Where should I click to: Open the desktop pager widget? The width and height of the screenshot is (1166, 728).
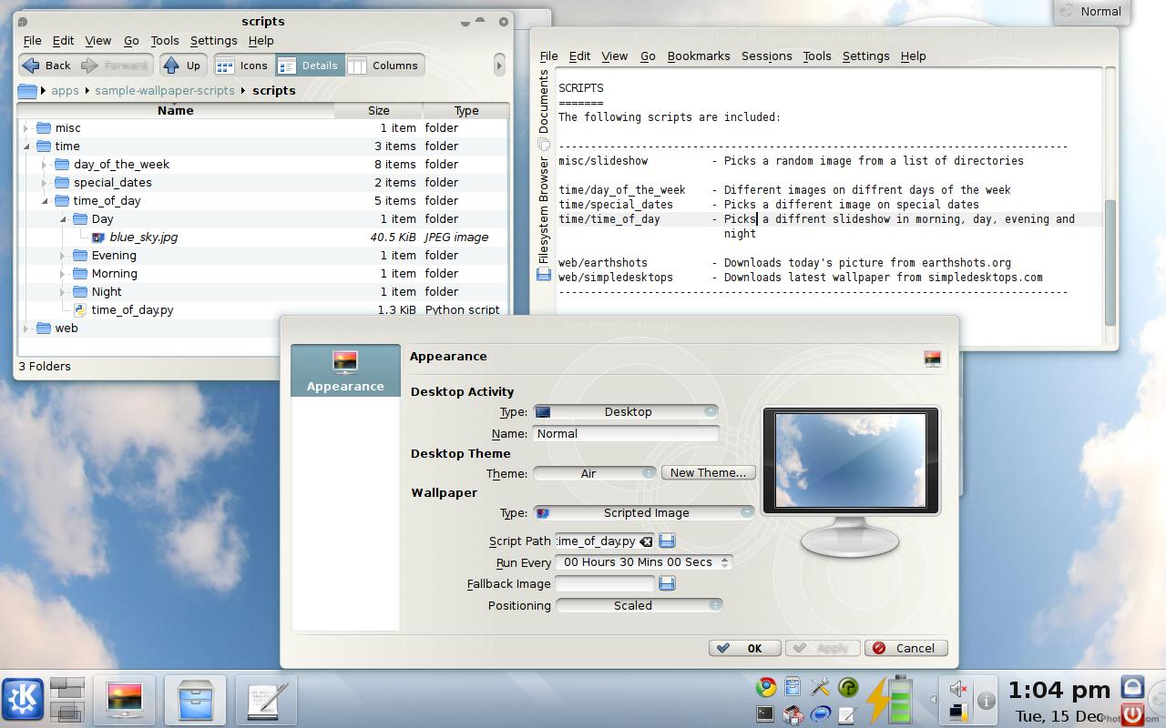(x=67, y=699)
